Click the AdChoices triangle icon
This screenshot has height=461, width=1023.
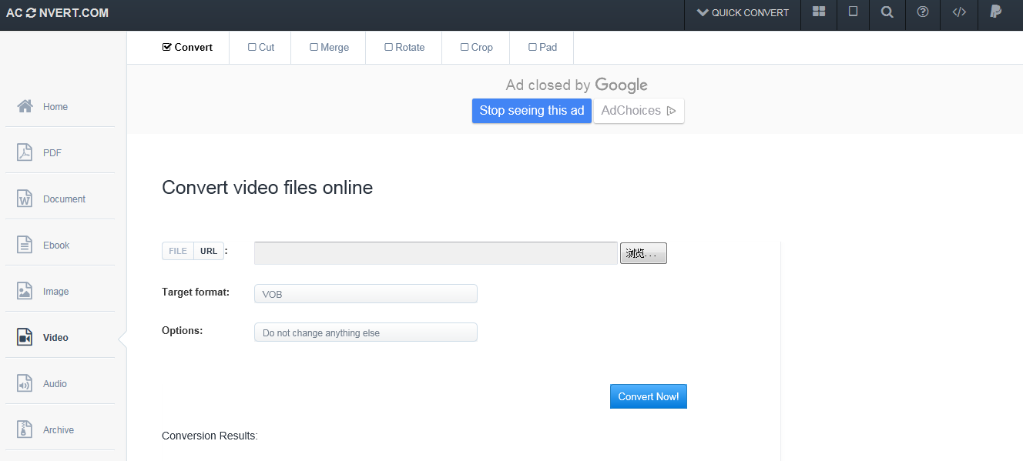click(x=672, y=111)
